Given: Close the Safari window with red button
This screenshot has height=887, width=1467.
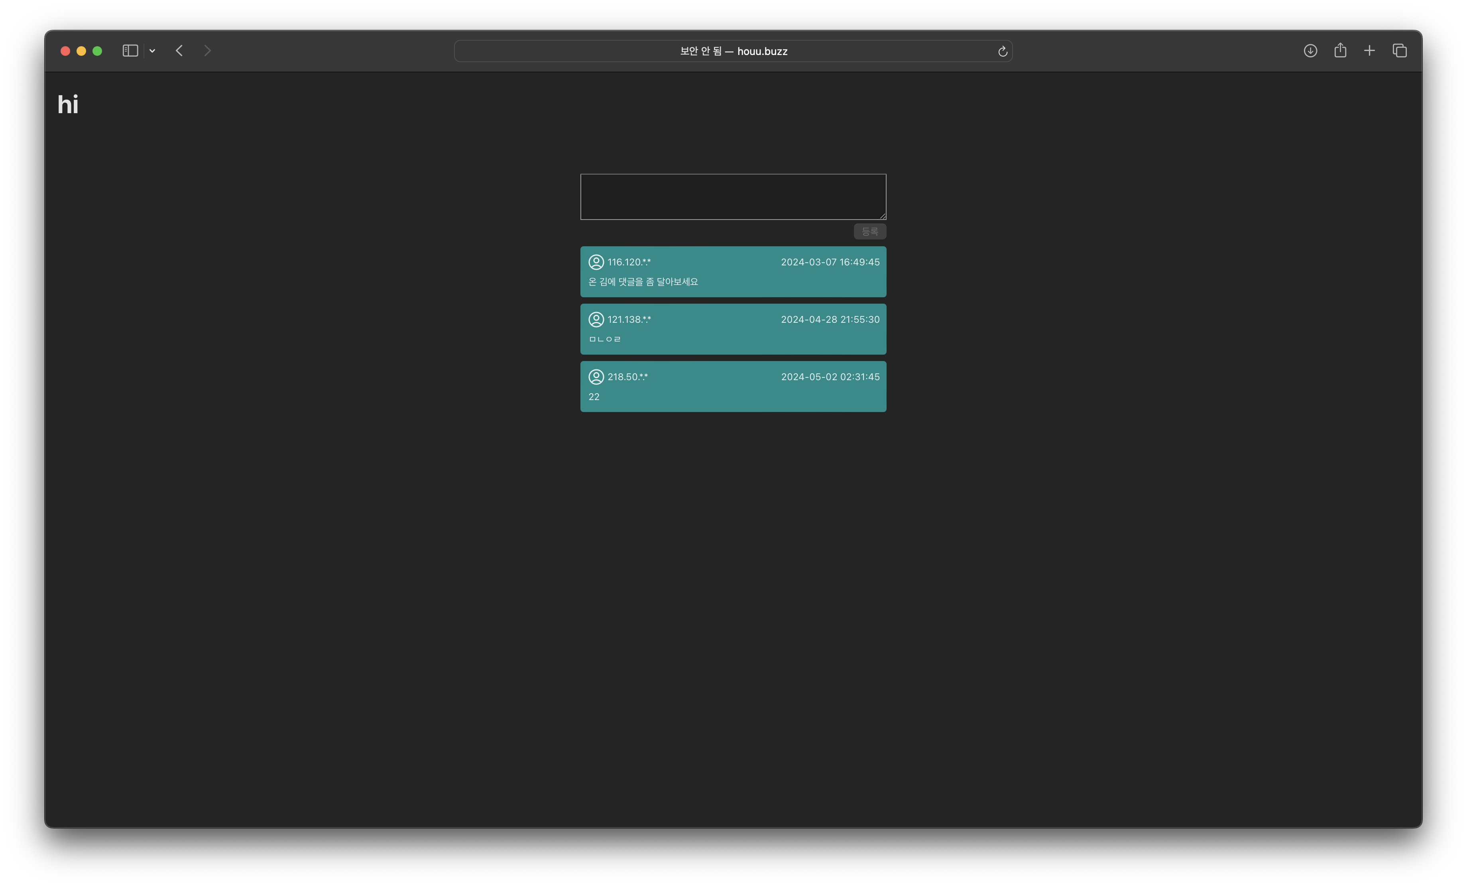Looking at the screenshot, I should pyautogui.click(x=65, y=51).
